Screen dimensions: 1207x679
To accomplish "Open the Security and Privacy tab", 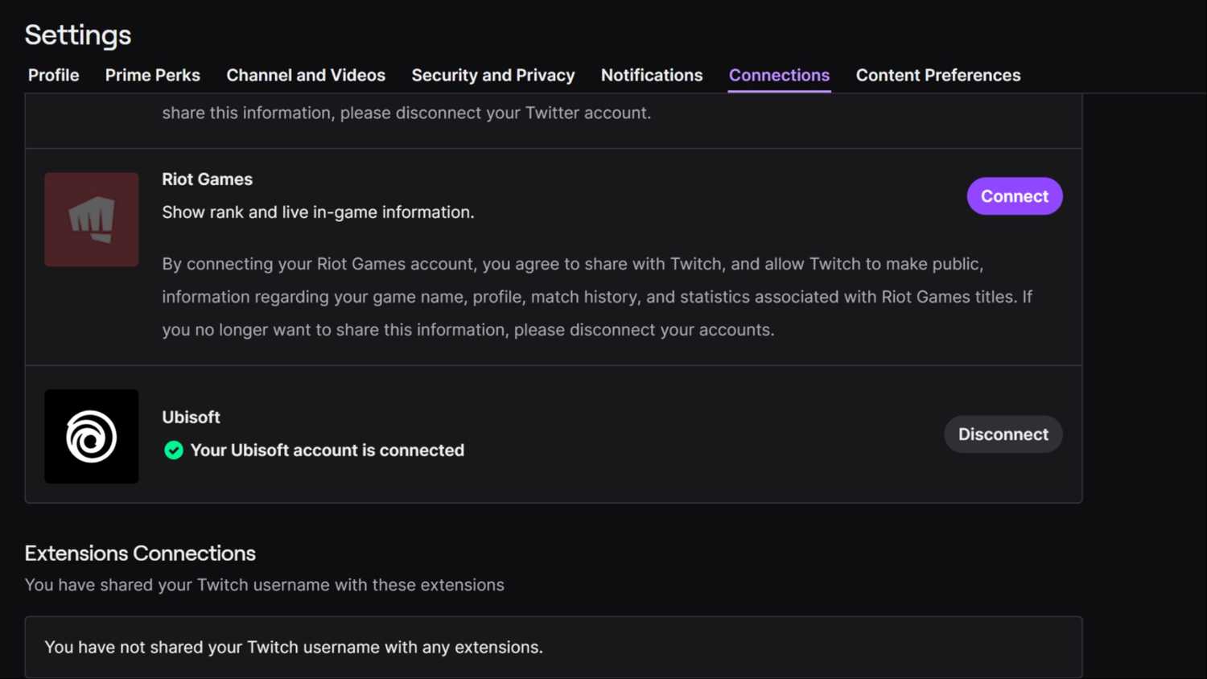I will pyautogui.click(x=492, y=75).
